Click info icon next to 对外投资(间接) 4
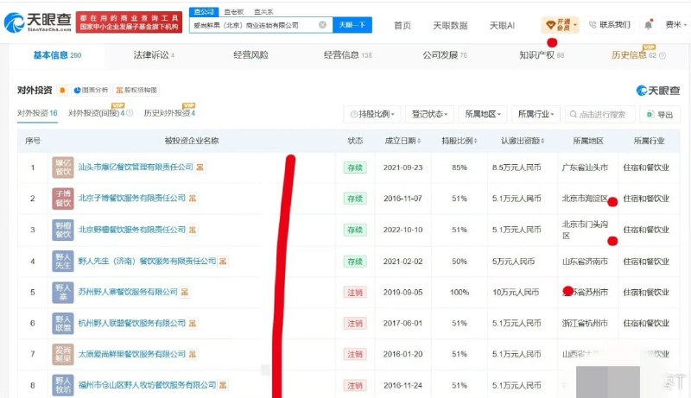 (130, 113)
